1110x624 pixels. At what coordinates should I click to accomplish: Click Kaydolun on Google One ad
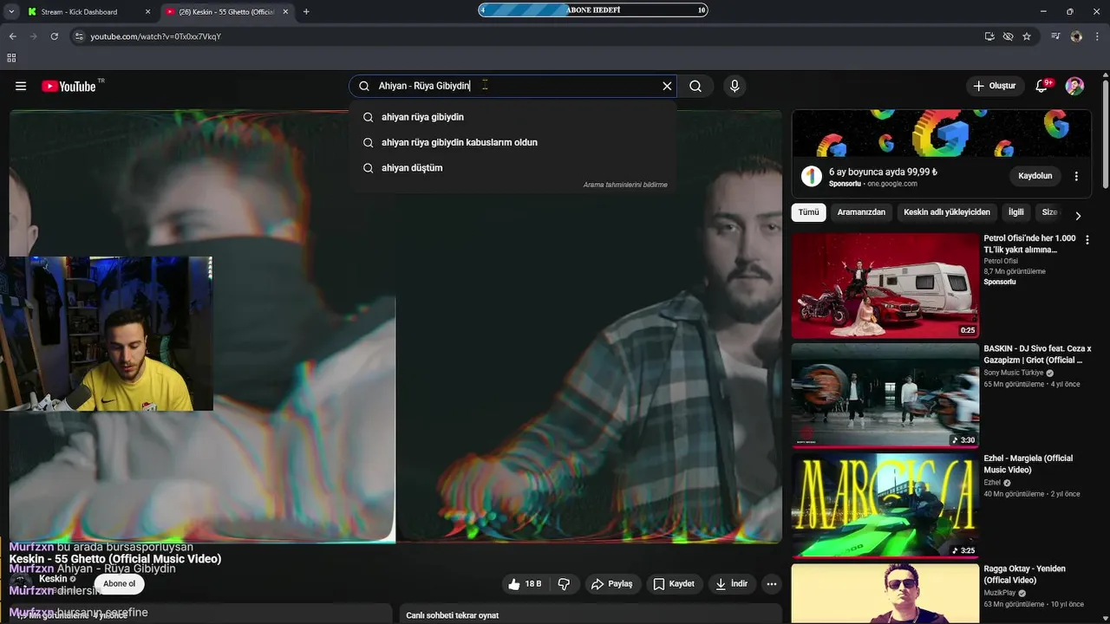[1035, 176]
